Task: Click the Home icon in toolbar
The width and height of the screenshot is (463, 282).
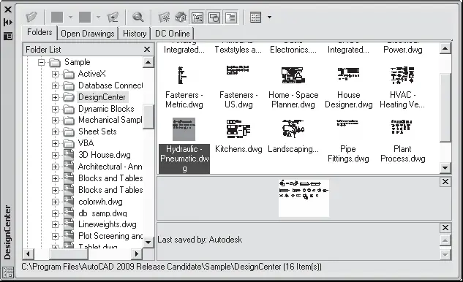Action: [x=181, y=17]
